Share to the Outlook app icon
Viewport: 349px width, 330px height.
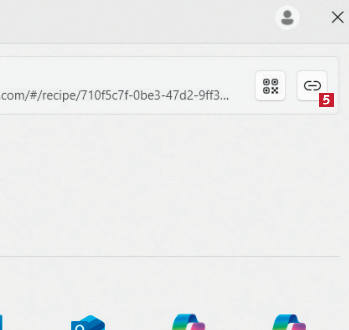88,323
